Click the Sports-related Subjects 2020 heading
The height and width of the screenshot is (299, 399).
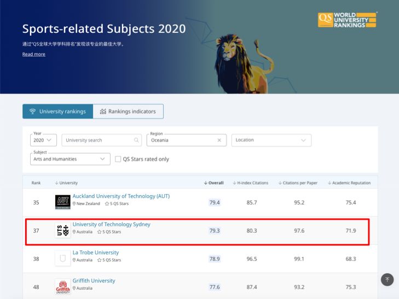pyautogui.click(x=104, y=29)
